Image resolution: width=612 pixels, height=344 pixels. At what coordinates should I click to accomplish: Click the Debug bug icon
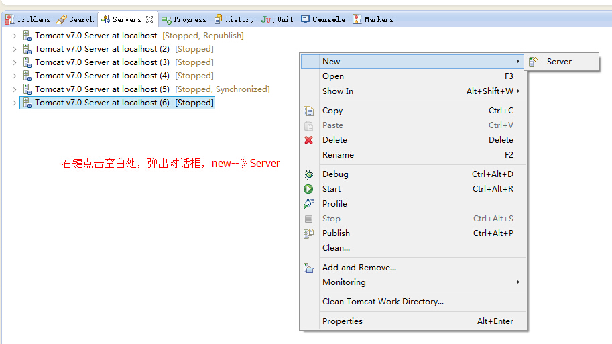(309, 174)
